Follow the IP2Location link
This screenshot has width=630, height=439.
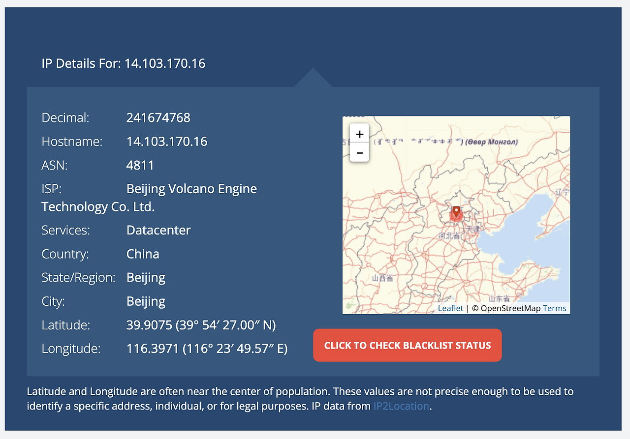[x=401, y=406]
